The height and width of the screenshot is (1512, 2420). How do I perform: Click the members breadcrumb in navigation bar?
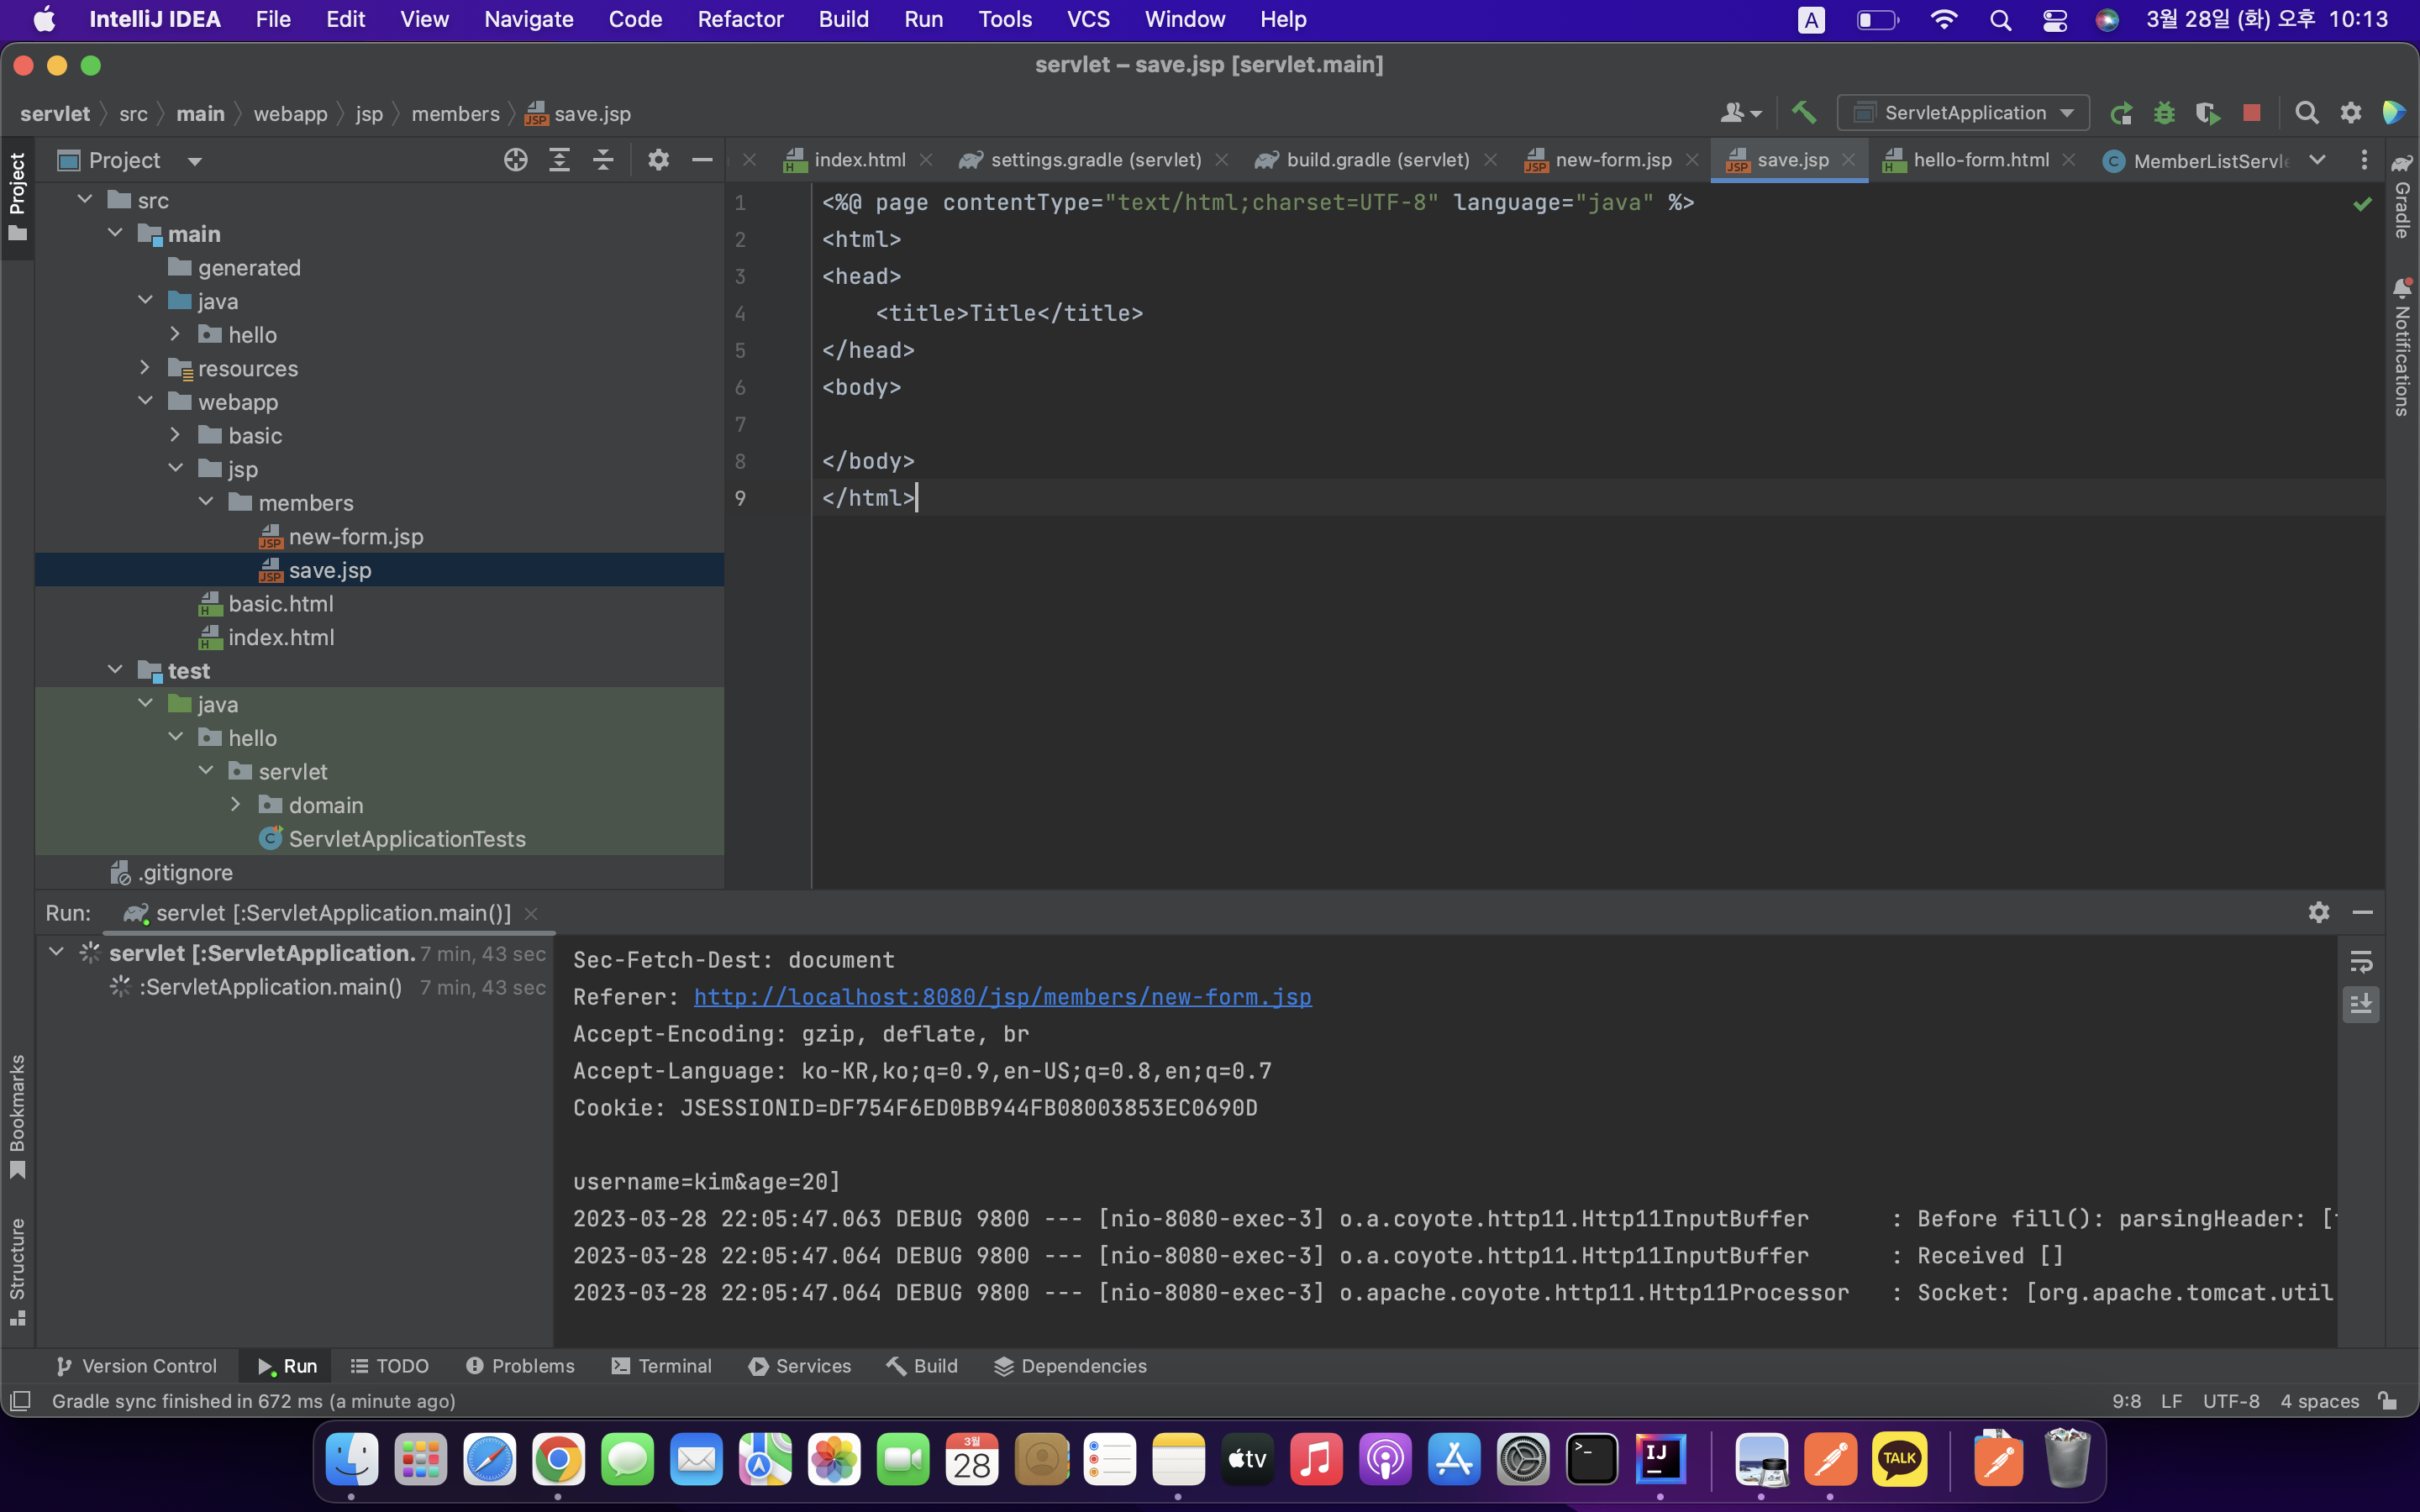(455, 114)
